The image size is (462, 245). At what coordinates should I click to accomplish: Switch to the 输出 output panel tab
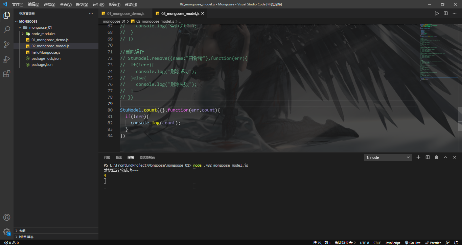pyautogui.click(x=119, y=157)
